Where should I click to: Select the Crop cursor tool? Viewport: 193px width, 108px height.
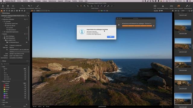(88, 6)
